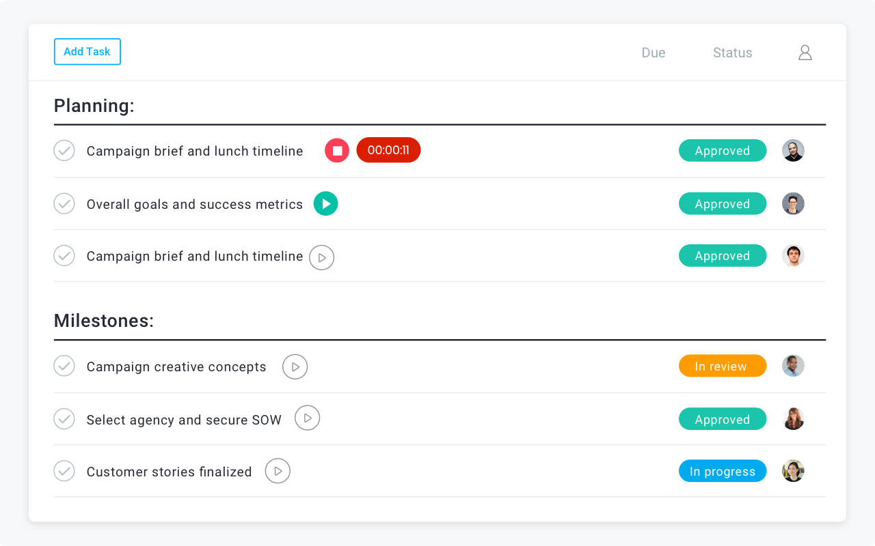Stop the running timer on Campaign brief task

click(x=336, y=150)
